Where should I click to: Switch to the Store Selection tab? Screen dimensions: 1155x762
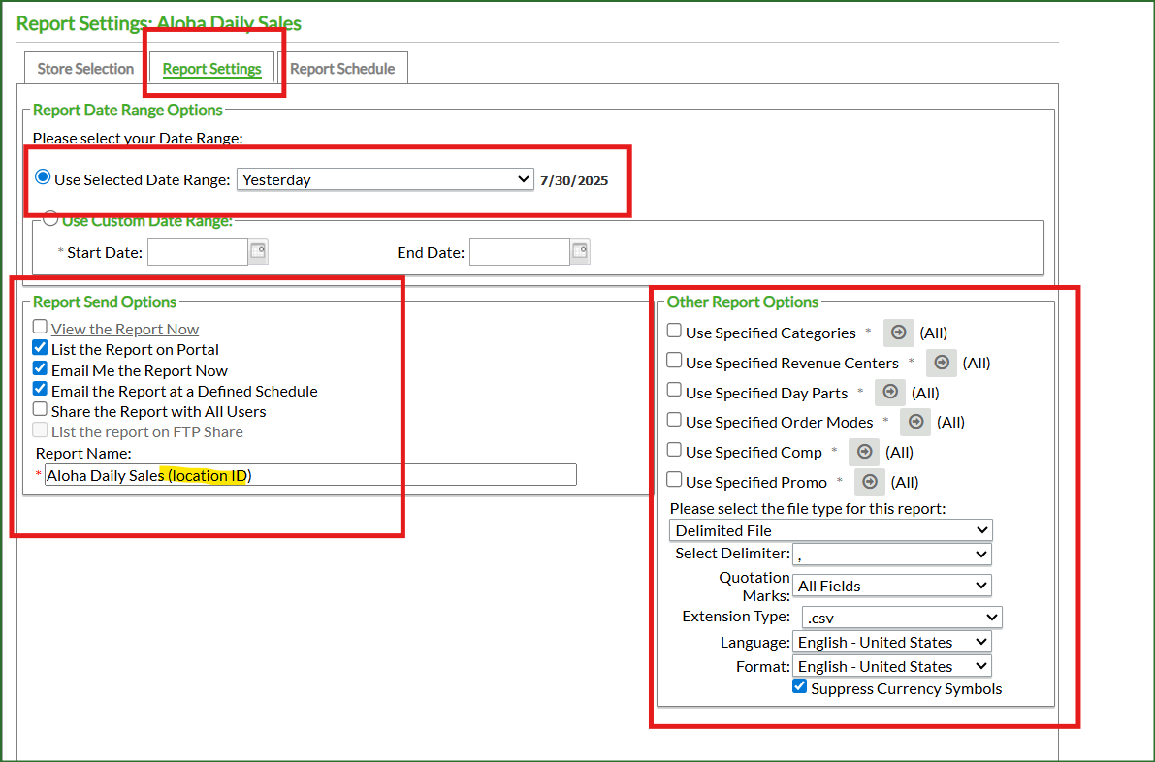click(85, 69)
